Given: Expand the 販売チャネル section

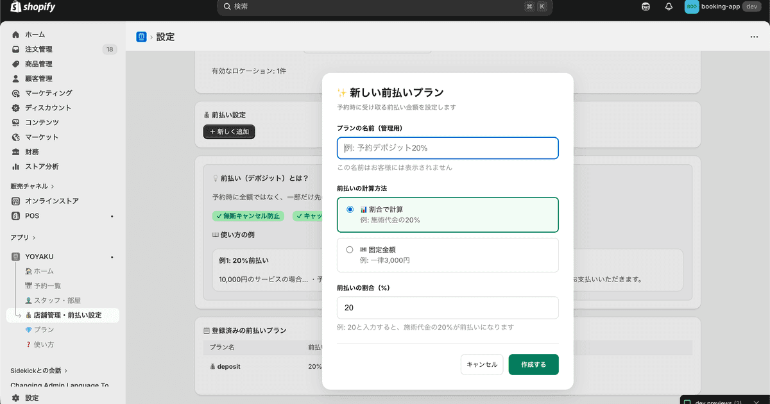Looking at the screenshot, I should pyautogui.click(x=30, y=187).
